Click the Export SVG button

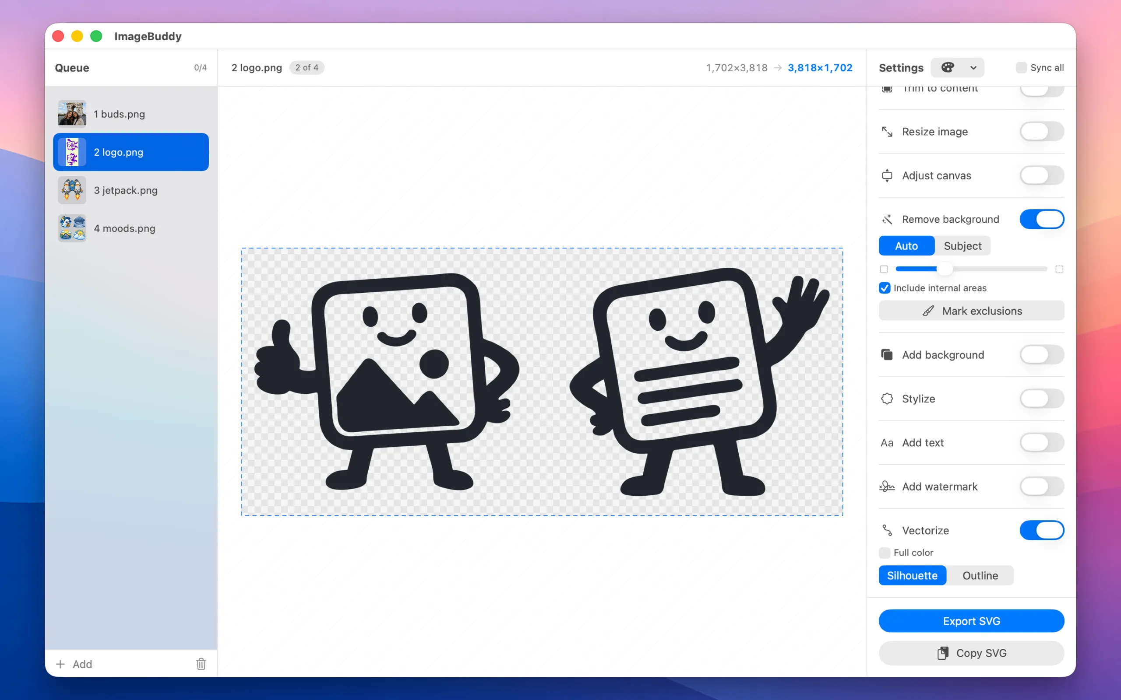point(971,621)
